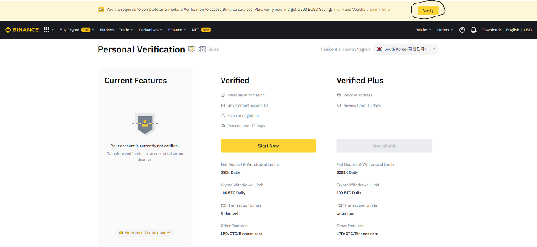Expand the arrow beside the apps grid
537x247 pixels.
click(52, 30)
